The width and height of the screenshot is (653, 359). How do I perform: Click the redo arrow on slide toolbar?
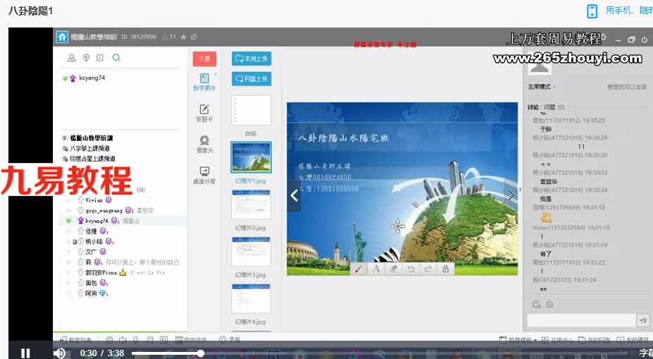[428, 269]
